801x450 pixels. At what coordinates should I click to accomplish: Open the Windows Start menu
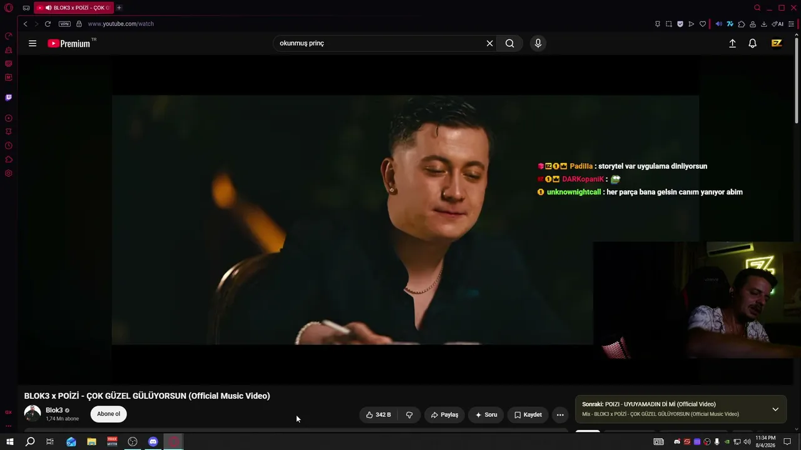[10, 442]
